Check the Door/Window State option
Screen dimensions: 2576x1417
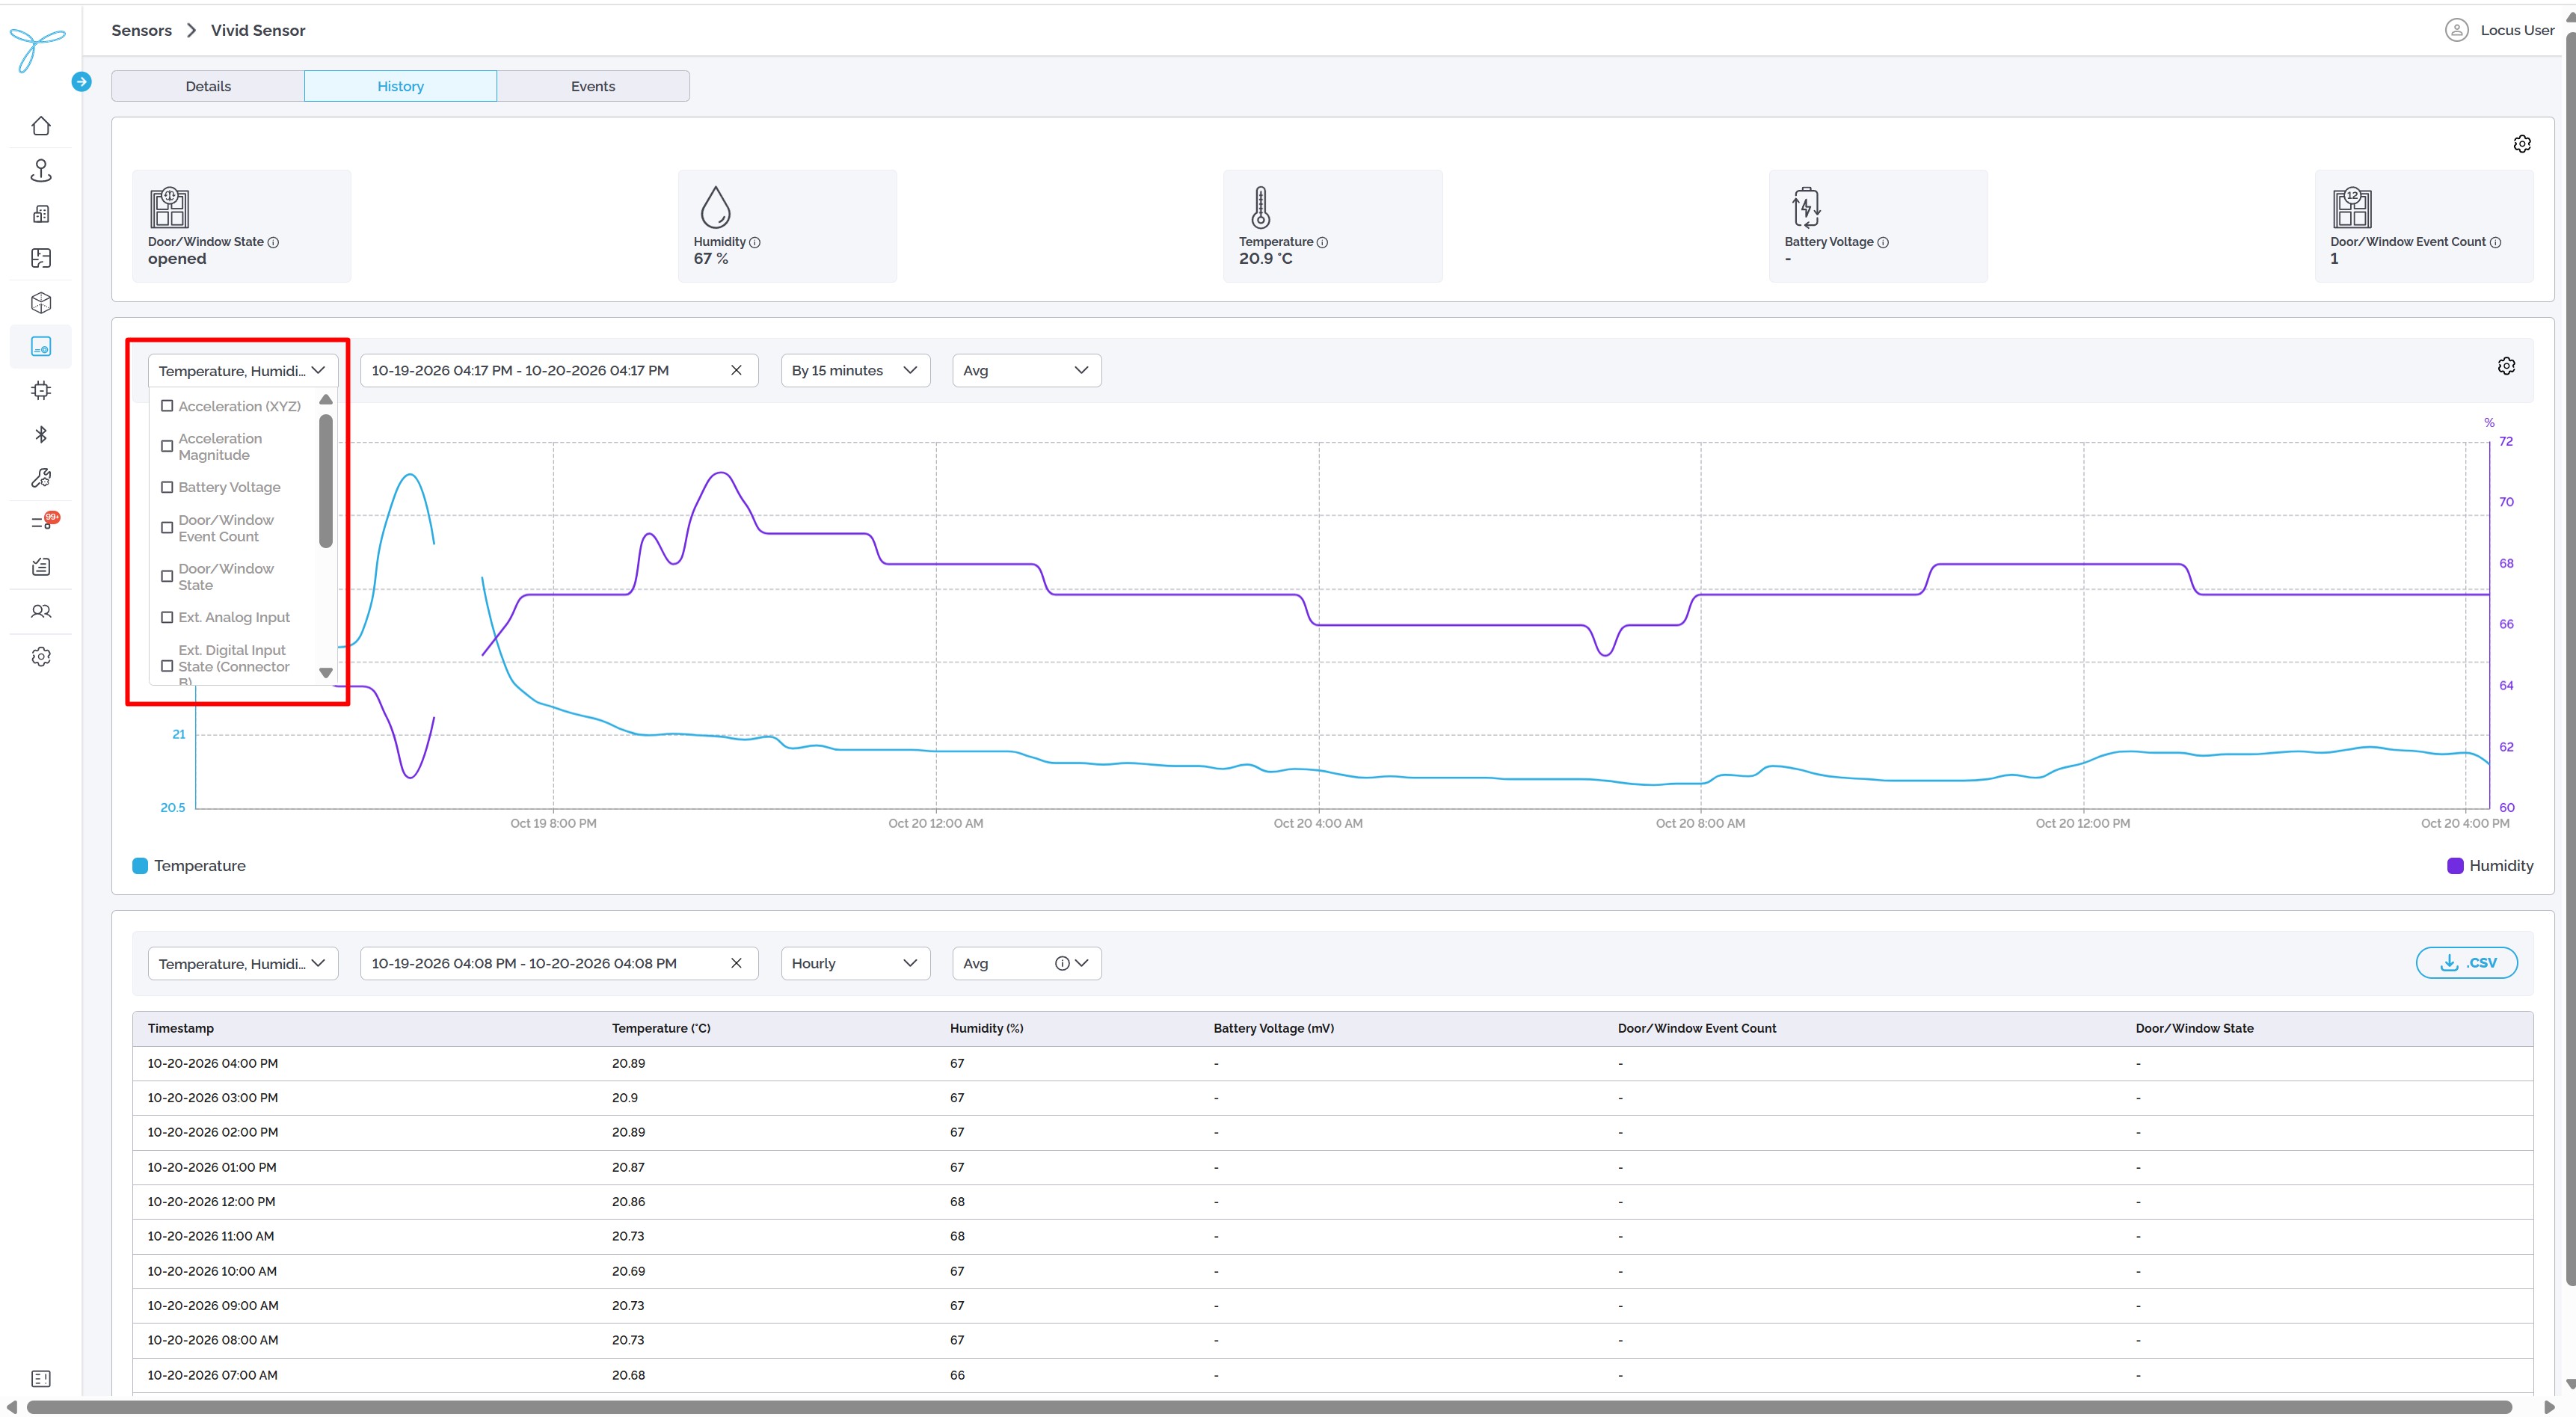pos(167,576)
